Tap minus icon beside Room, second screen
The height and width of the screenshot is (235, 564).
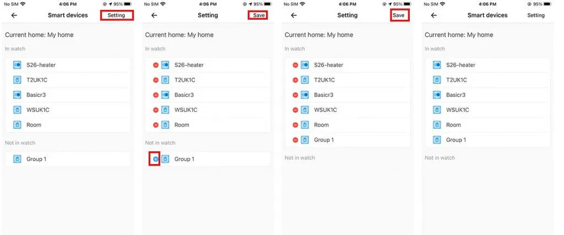(x=155, y=125)
